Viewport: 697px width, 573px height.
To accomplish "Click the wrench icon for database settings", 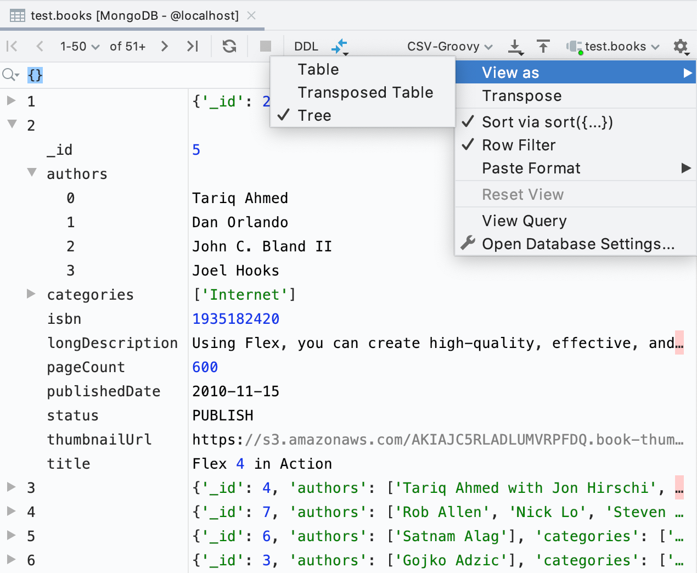I will pyautogui.click(x=468, y=243).
